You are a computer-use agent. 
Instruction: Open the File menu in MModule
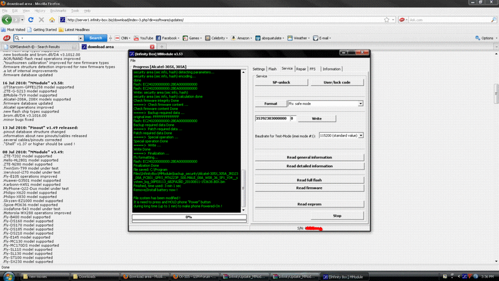coord(133,60)
